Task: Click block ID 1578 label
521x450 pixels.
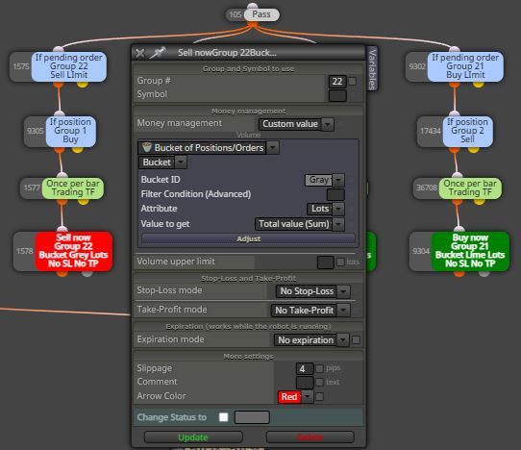Action: [x=25, y=251]
